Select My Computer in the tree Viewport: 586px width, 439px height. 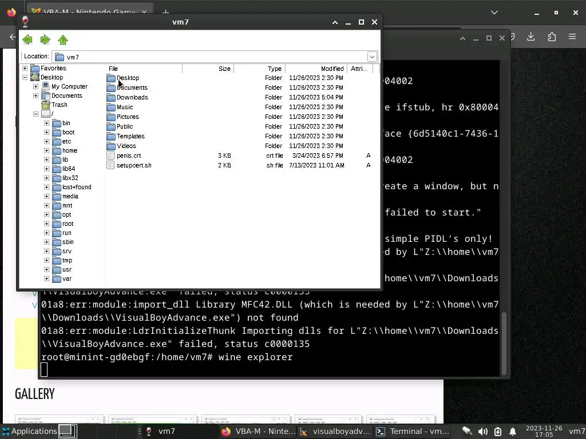click(69, 87)
